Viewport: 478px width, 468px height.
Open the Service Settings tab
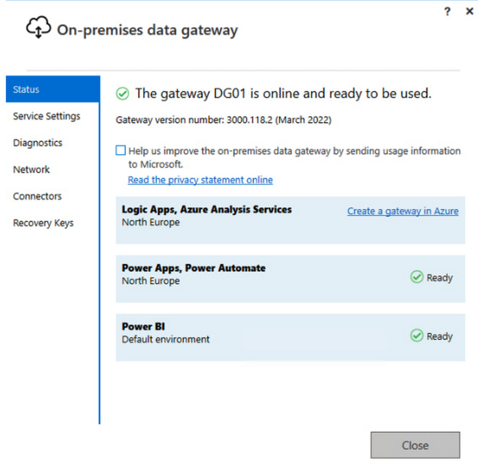pos(47,116)
